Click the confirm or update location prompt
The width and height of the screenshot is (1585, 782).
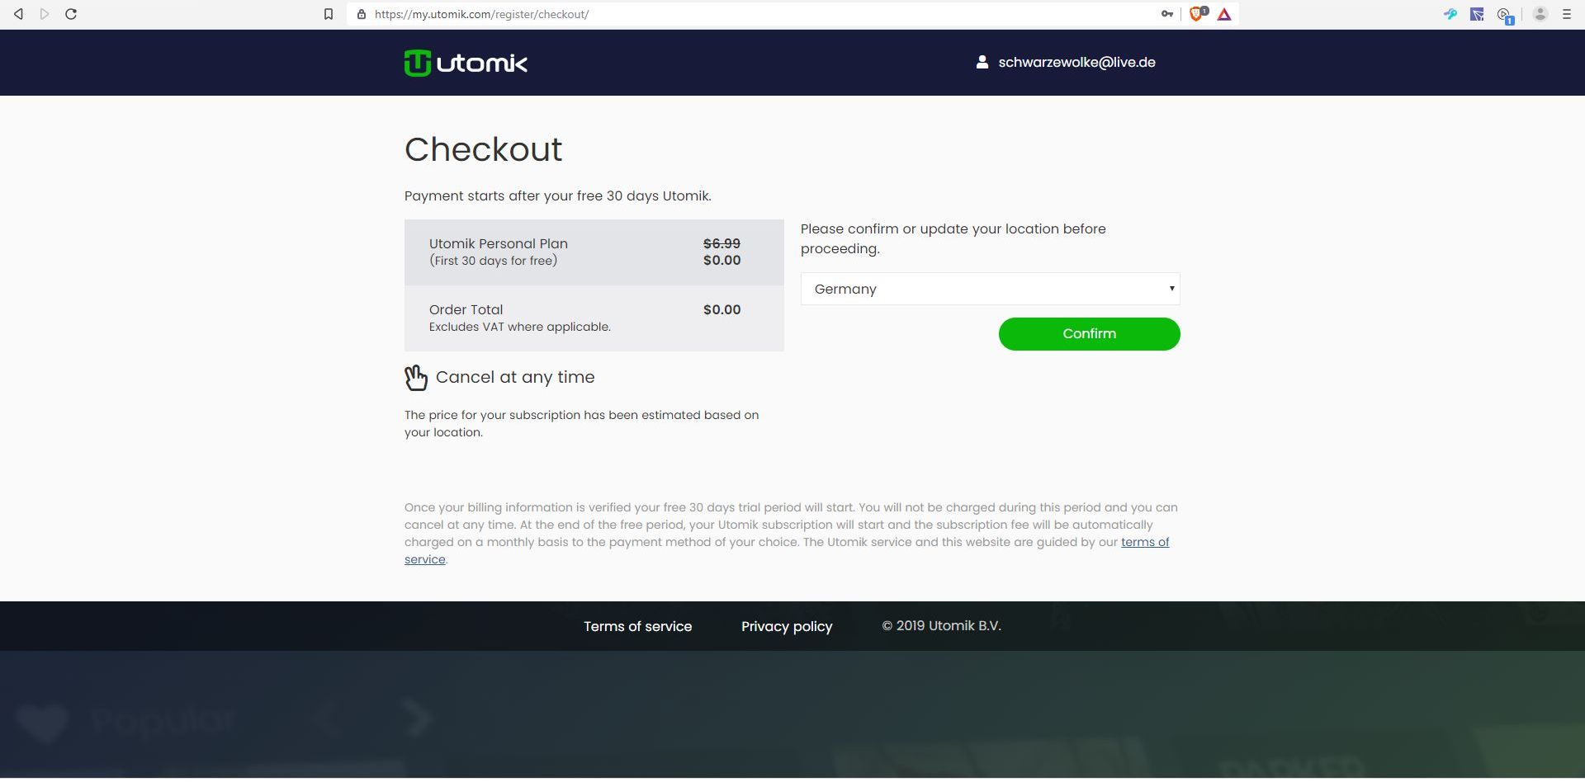(953, 238)
